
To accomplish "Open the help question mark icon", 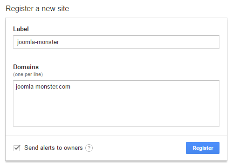I will [89, 148].
